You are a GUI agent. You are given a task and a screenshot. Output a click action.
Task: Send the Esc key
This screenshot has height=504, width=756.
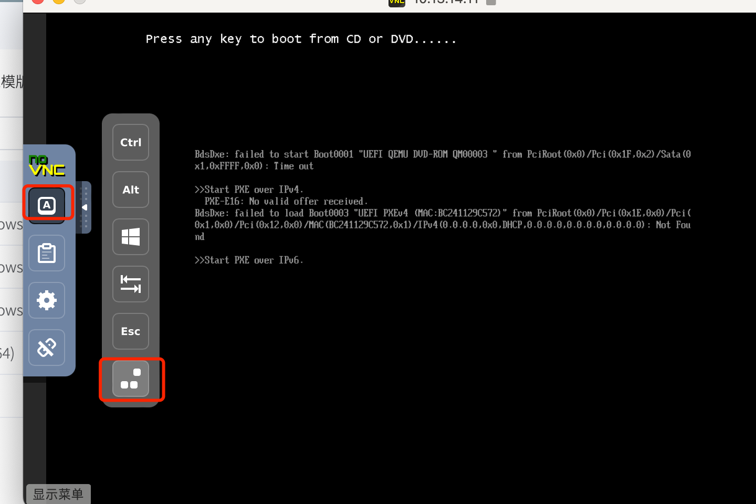click(131, 331)
